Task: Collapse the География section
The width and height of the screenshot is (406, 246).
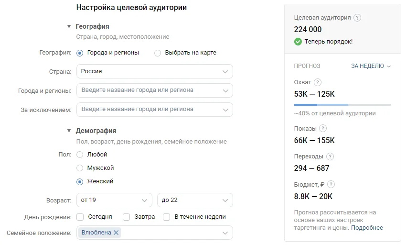Action: tap(69, 27)
